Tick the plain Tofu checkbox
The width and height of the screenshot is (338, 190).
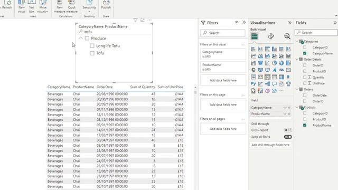coord(92,53)
